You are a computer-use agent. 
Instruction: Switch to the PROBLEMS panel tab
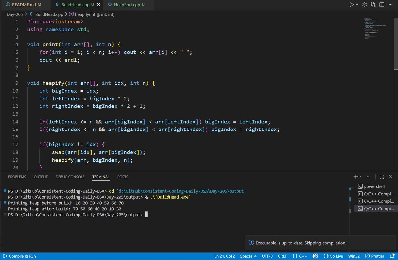17,177
